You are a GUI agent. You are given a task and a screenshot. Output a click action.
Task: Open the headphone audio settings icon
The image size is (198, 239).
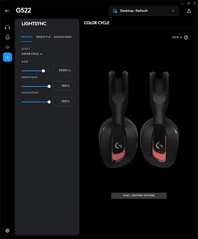(x=7, y=27)
